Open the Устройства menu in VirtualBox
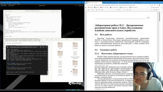This screenshot has width=163, height=92. (x=14, y=4)
